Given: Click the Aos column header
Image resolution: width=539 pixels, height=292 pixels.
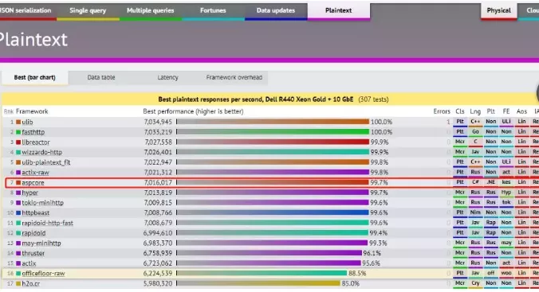Looking at the screenshot, I should click(x=521, y=111).
